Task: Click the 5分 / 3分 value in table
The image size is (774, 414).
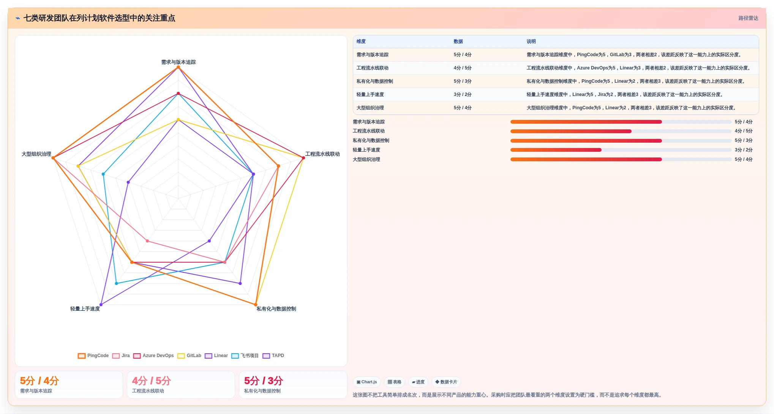Action: tap(463, 81)
